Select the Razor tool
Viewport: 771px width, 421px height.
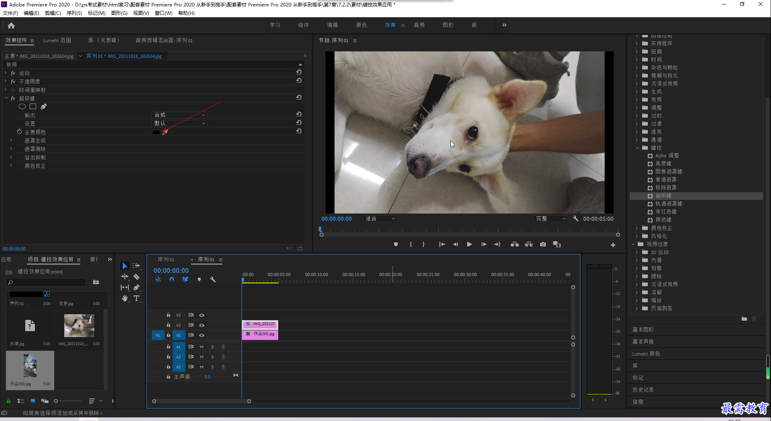tap(136, 277)
